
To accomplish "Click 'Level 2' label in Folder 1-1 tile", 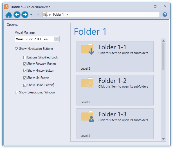I will tap(86, 69).
